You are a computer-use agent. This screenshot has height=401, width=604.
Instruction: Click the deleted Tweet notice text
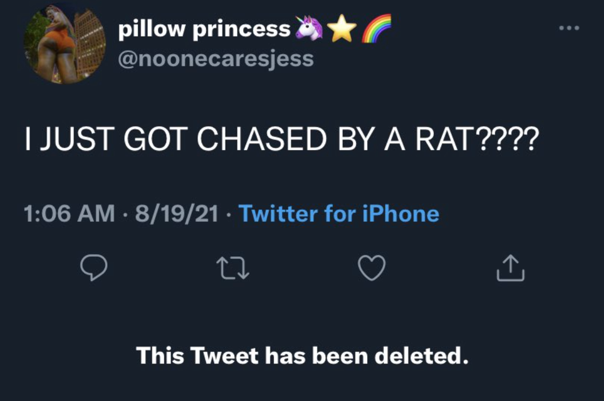click(x=302, y=356)
